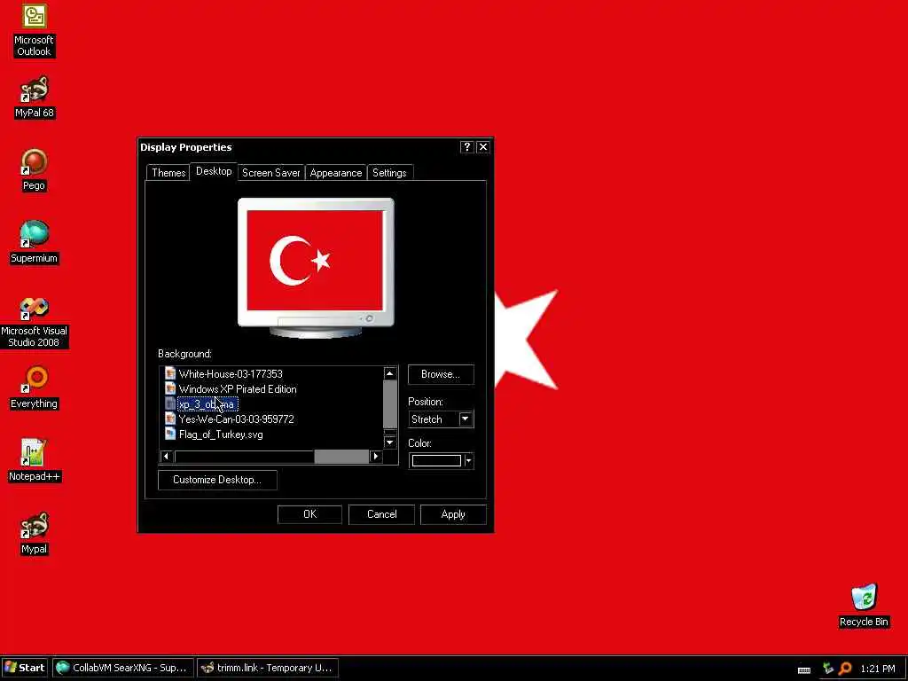Image resolution: width=908 pixels, height=681 pixels.
Task: Pick Yes-We-Can-03-03-959772 from the list
Action: (236, 419)
